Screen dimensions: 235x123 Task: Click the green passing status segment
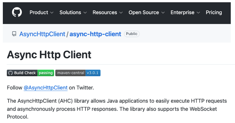point(46,73)
